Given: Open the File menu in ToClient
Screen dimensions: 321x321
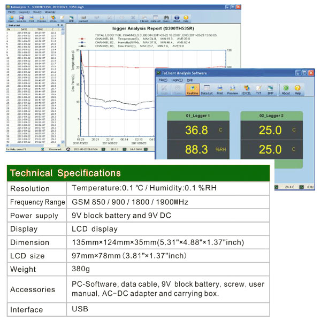Looking at the screenshot, I should coord(163,80).
